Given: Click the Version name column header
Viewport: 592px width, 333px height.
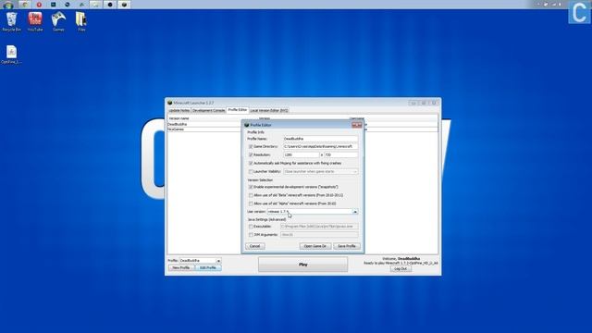Looking at the screenshot, I should [179, 118].
